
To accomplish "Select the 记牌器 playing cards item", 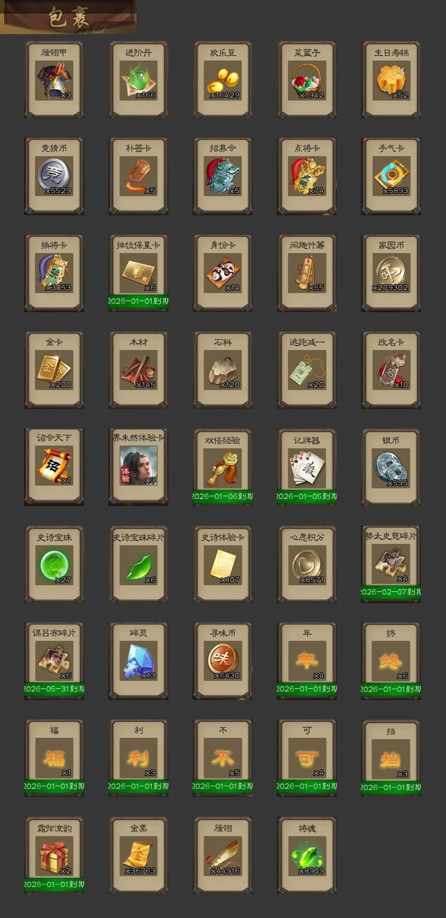I will [307, 467].
